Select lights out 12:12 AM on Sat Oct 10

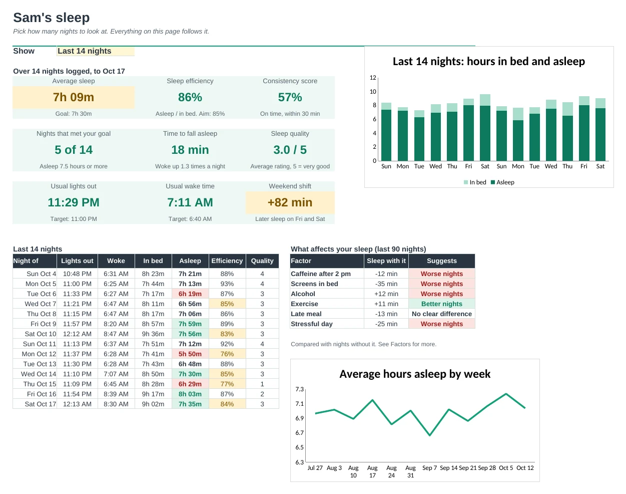pos(77,334)
